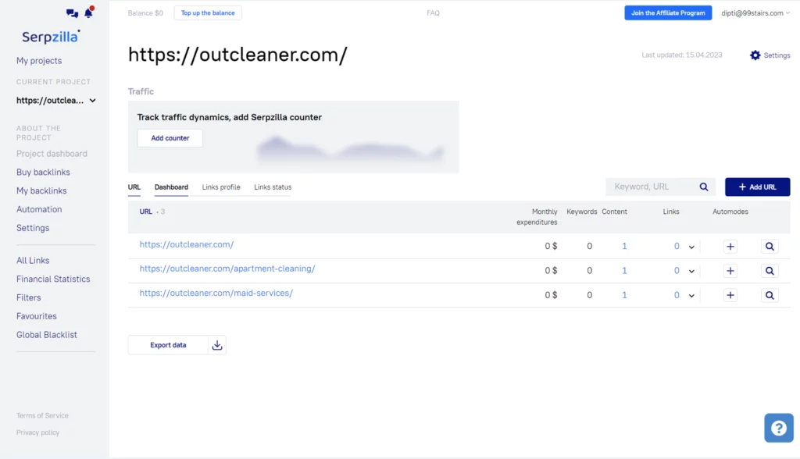
Task: Expand the current project dropdown
Action: tap(92, 101)
